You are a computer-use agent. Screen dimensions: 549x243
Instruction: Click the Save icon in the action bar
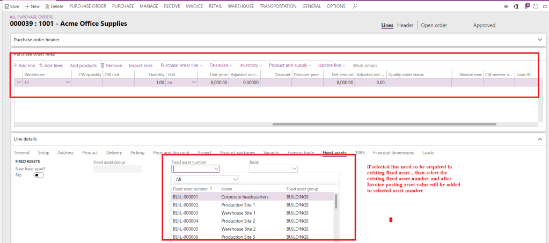click(x=6, y=6)
